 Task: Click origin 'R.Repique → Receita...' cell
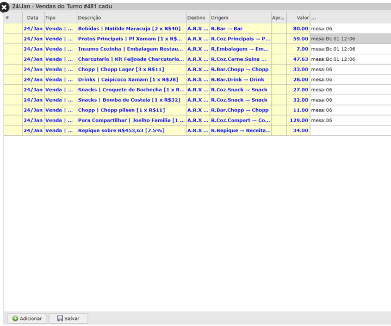pos(240,130)
